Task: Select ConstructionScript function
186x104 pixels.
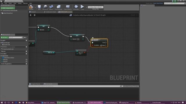Action: (8, 49)
